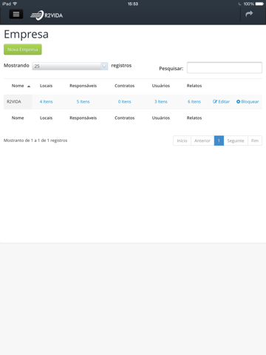This screenshot has height=355, width=266.
Task: Open the 5 Itens responsáveis link
Action: click(x=83, y=101)
